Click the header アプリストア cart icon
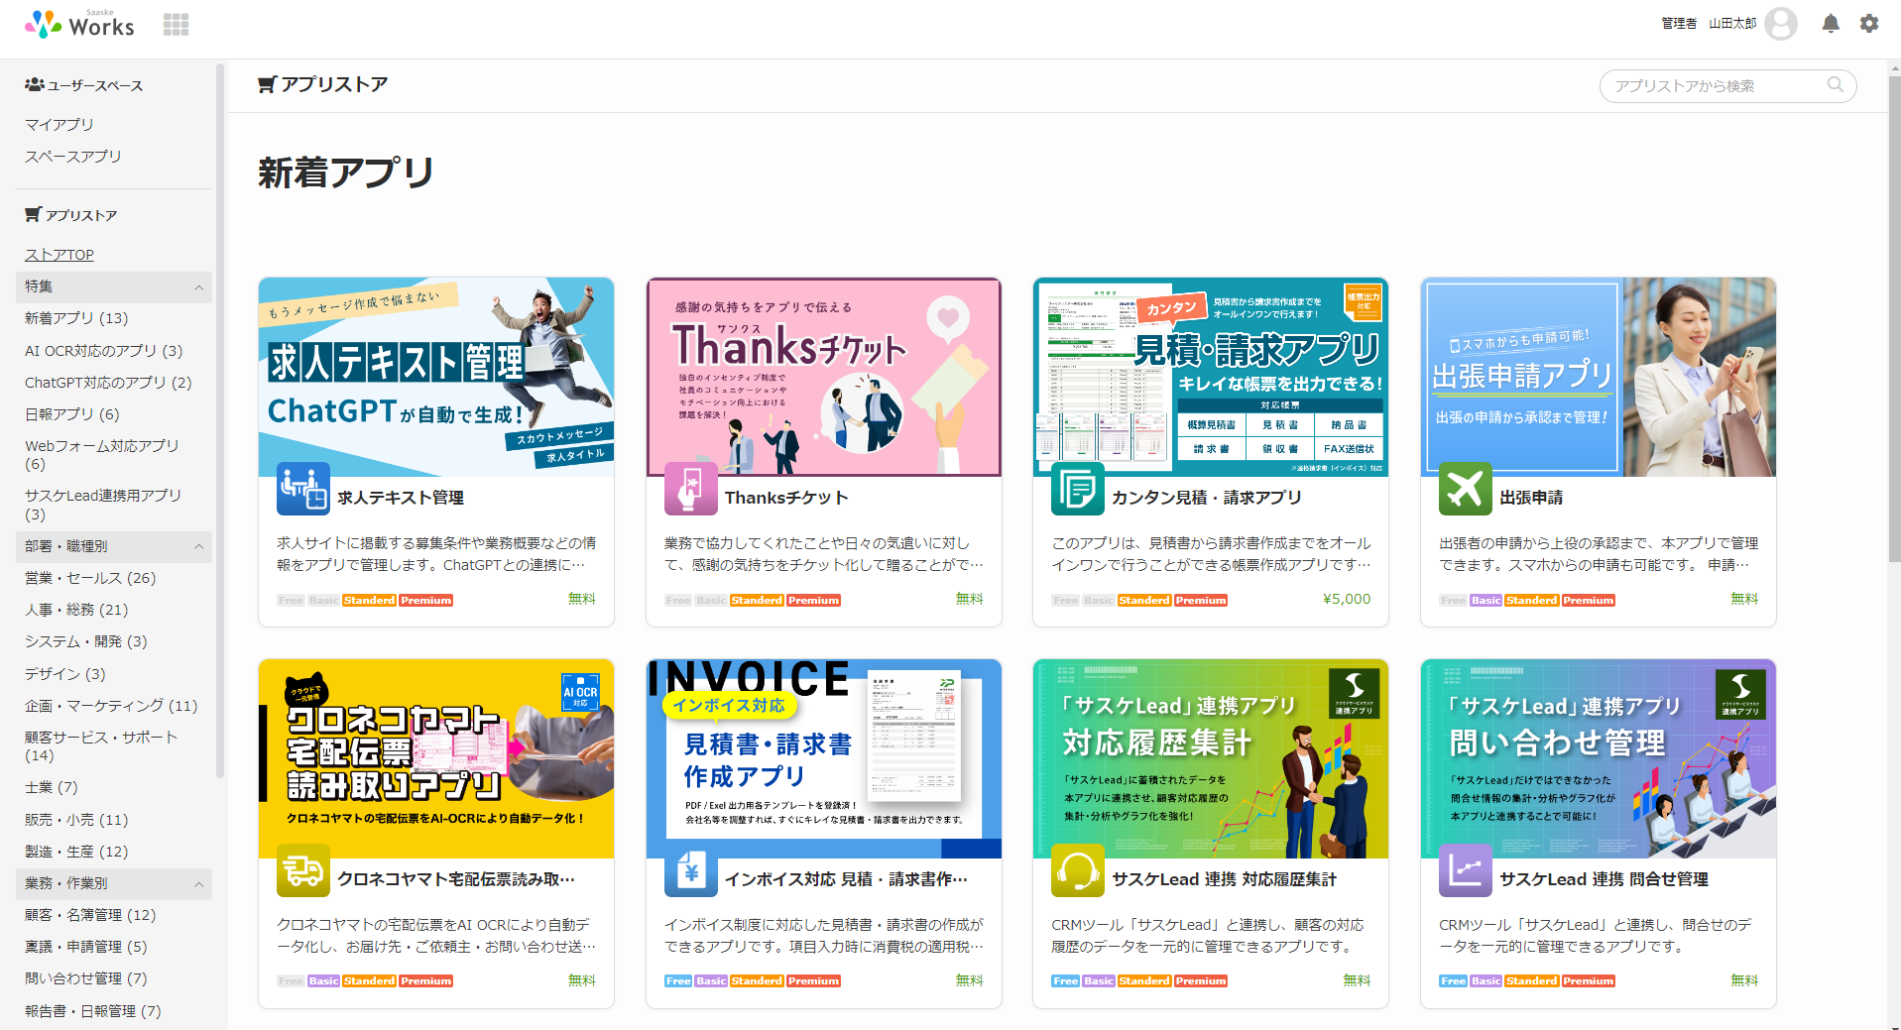The height and width of the screenshot is (1030, 1901). pyautogui.click(x=267, y=85)
